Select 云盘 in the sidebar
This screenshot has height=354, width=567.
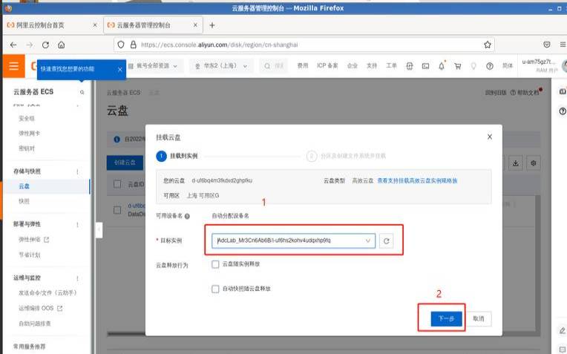(24, 186)
